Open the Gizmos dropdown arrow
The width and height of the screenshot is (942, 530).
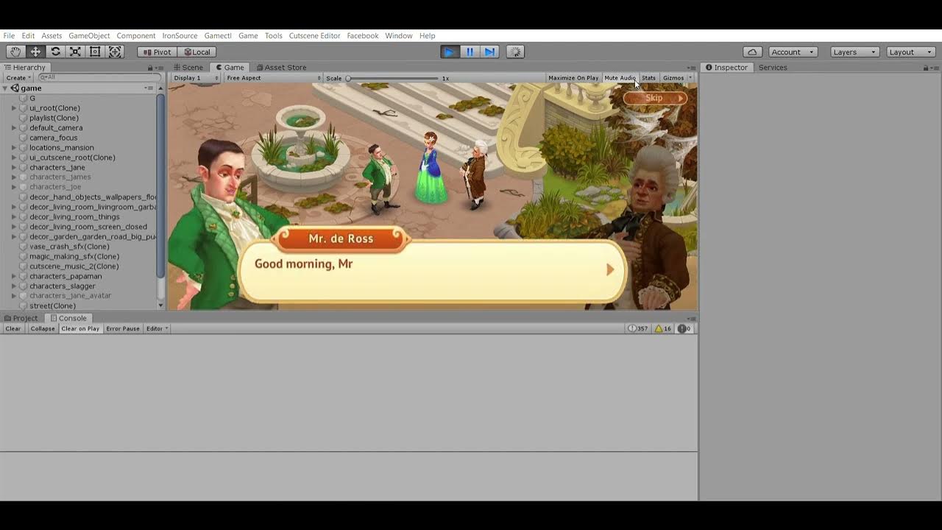click(x=690, y=78)
